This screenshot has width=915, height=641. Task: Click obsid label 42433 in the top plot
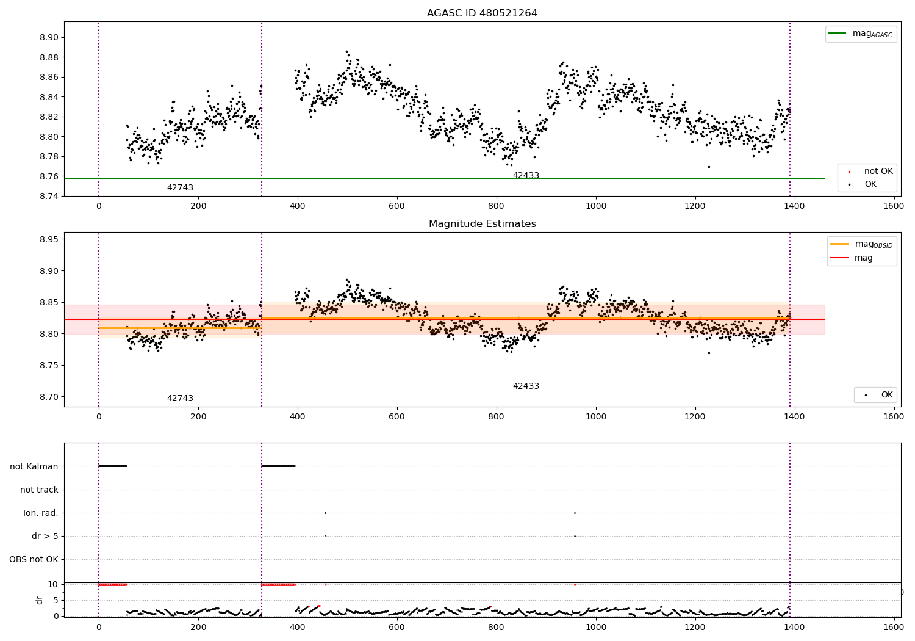point(526,176)
